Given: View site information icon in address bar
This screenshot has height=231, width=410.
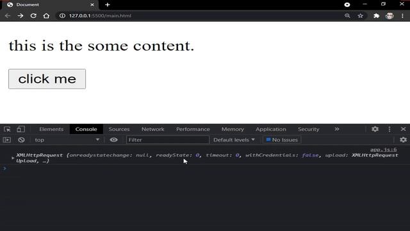Looking at the screenshot, I should [x=62, y=15].
